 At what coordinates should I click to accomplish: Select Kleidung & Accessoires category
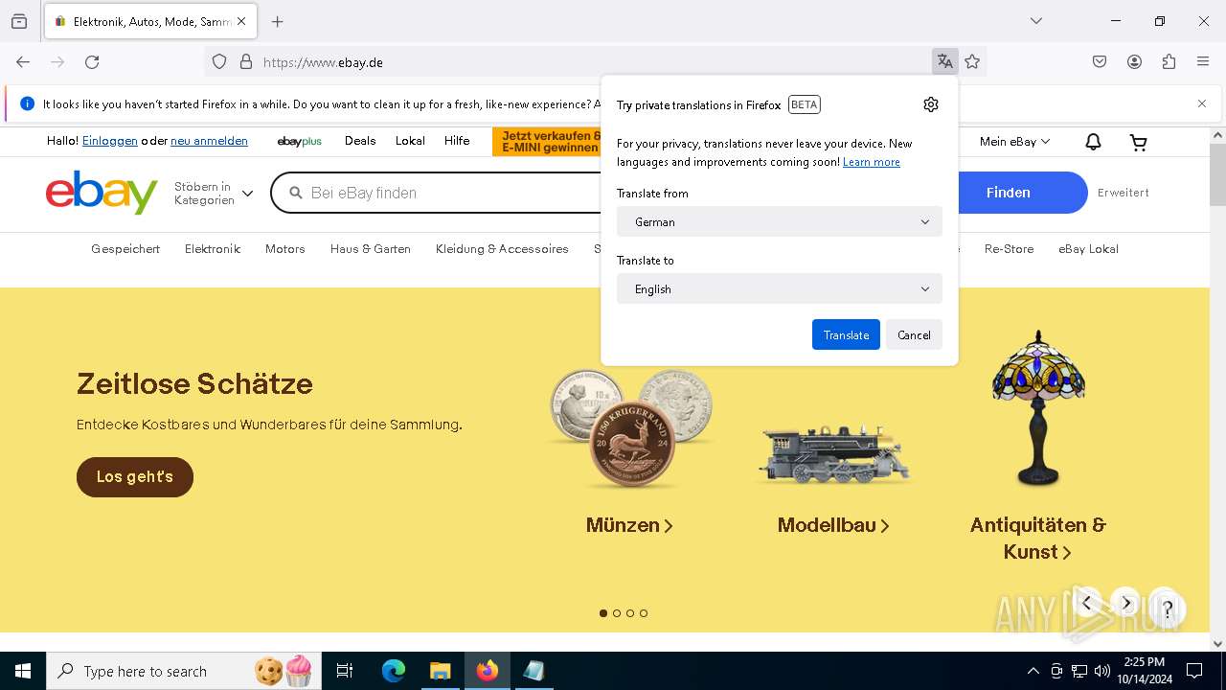click(502, 249)
